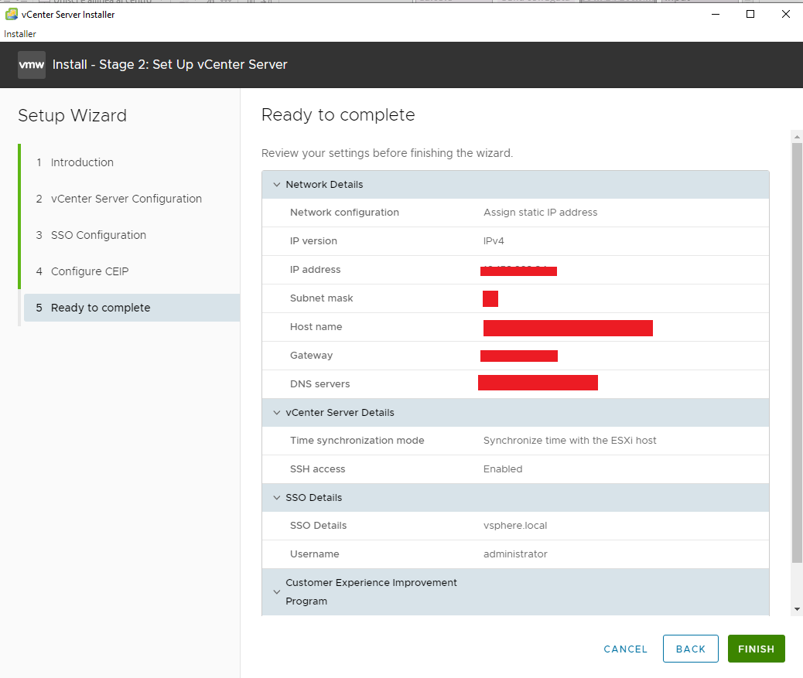Close the installer window

[785, 15]
